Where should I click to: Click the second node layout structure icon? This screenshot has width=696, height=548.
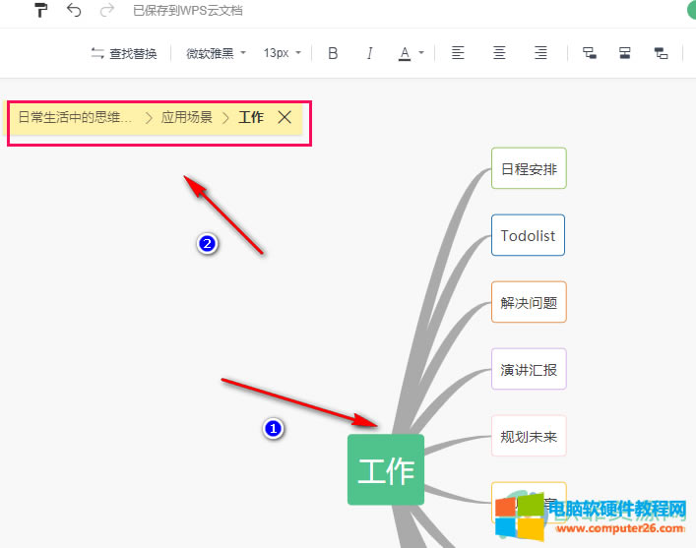[624, 53]
